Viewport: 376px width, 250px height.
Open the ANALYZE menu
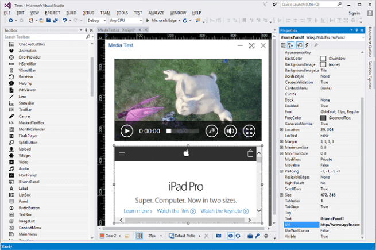click(x=156, y=13)
